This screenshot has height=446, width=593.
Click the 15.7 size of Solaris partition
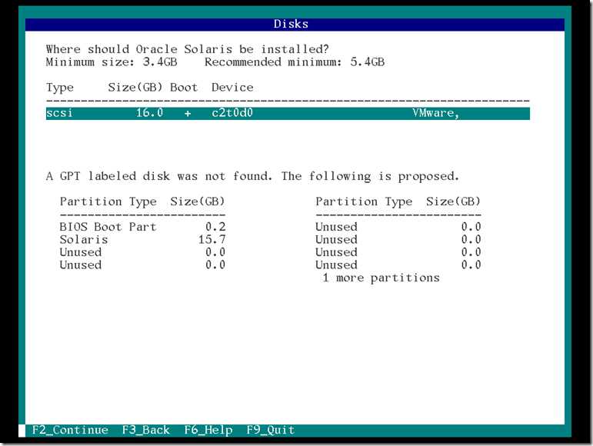coord(212,240)
